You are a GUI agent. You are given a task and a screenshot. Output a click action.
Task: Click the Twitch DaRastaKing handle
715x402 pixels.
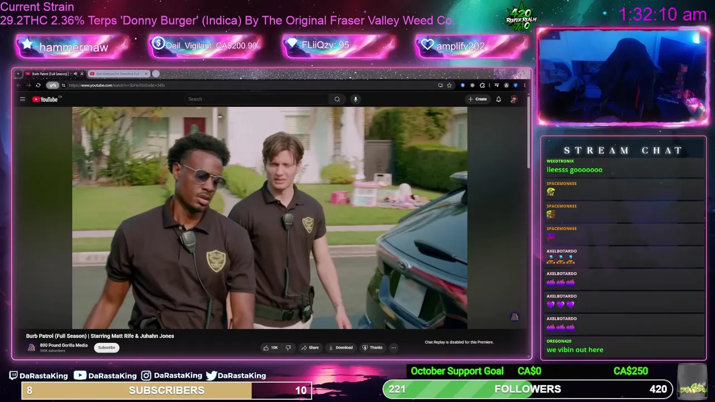pos(39,375)
